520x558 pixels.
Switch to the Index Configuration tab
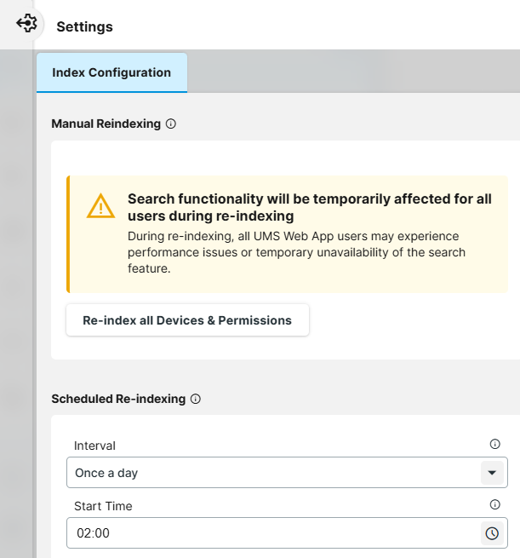(111, 73)
